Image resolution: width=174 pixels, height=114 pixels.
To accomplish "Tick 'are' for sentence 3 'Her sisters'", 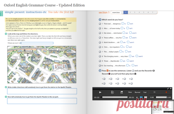I will 124,33.
